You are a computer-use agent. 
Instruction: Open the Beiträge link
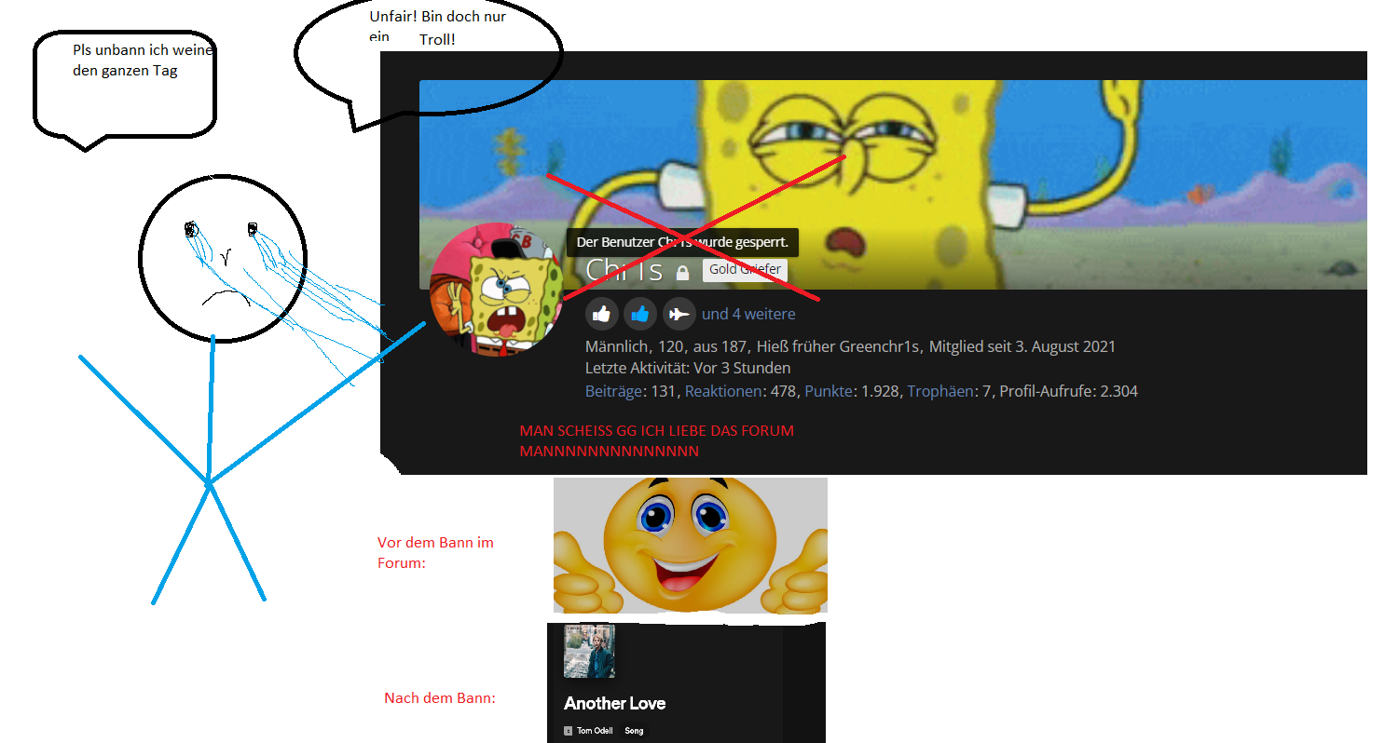614,391
